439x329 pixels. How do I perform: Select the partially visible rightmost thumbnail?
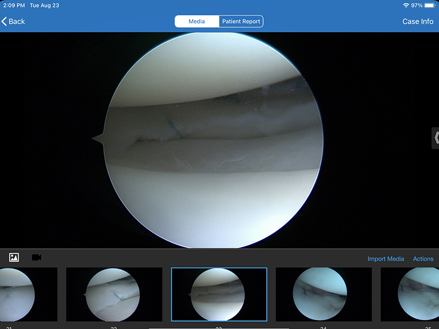pos(409,294)
